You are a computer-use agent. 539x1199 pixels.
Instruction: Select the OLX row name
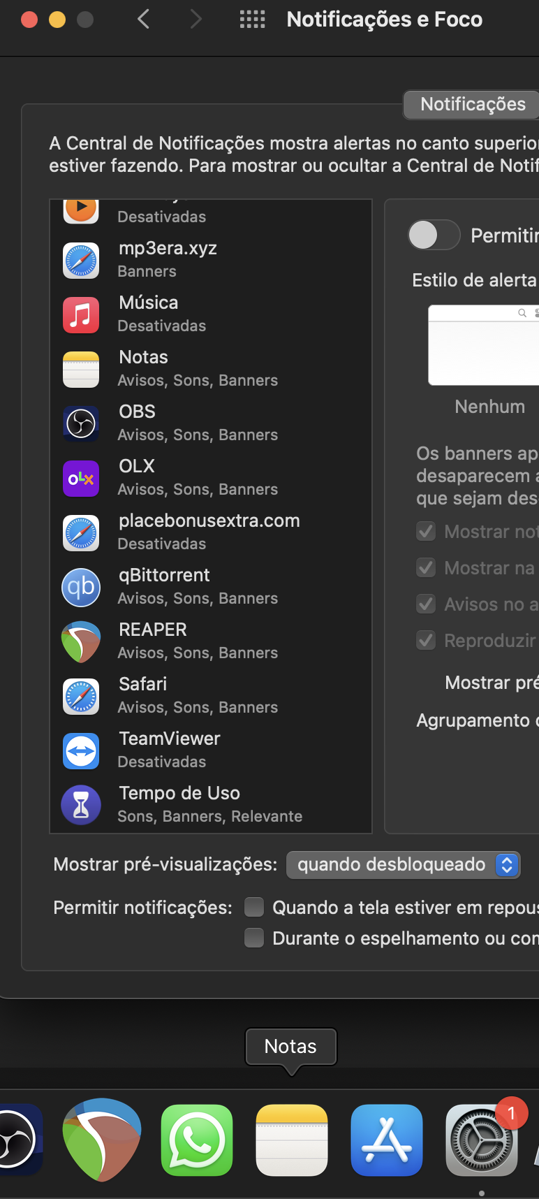point(137,466)
